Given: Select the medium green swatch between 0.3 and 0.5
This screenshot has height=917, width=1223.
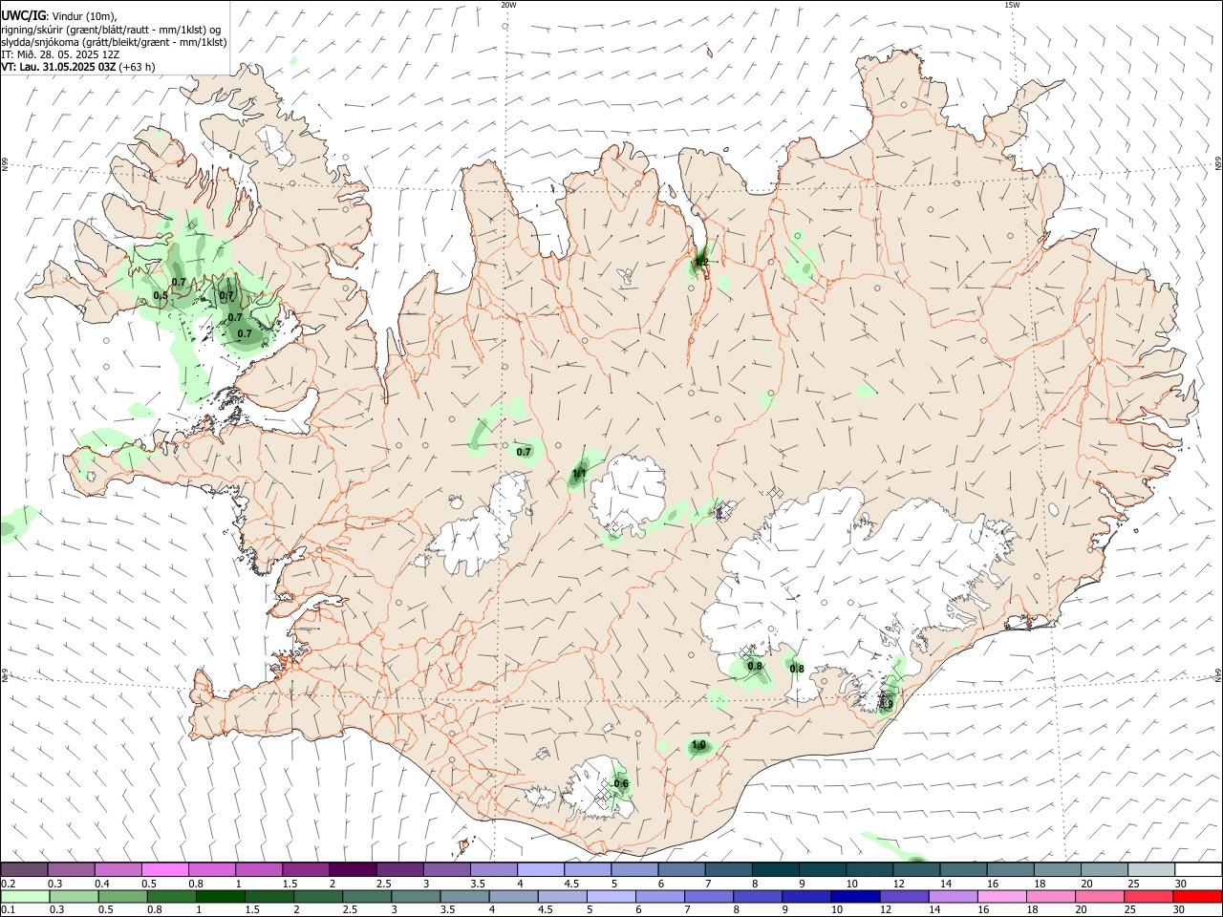Looking at the screenshot, I should pyautogui.click(x=75, y=897).
